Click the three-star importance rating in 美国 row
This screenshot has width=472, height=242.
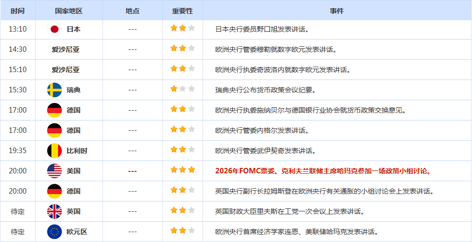click(182, 170)
